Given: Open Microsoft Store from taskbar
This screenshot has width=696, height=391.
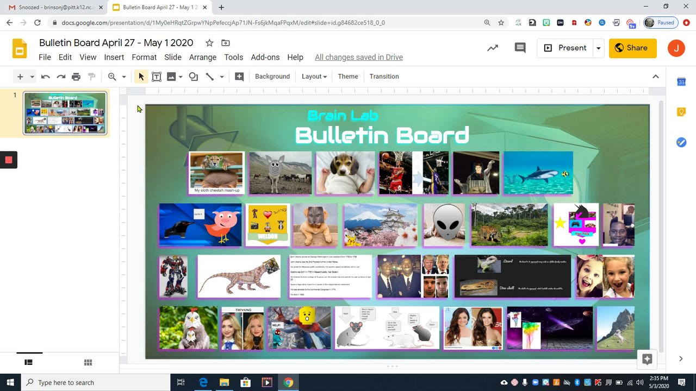Looking at the screenshot, I should 245,382.
